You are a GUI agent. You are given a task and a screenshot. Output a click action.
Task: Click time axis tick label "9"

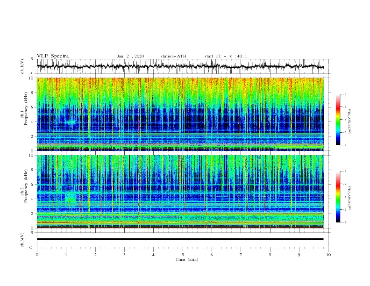coord(299,255)
